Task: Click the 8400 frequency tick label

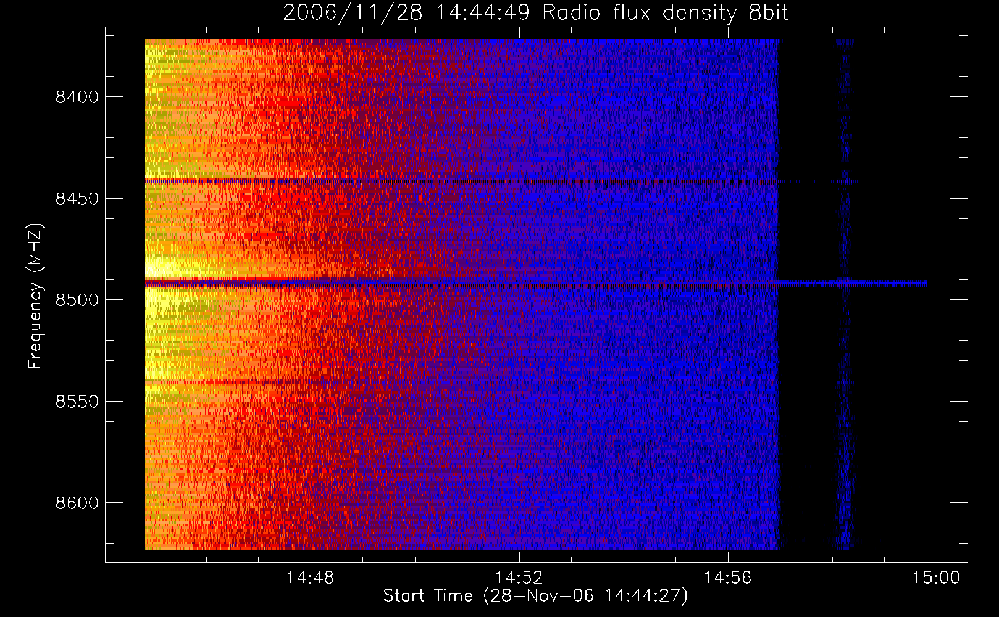Action: pos(77,97)
